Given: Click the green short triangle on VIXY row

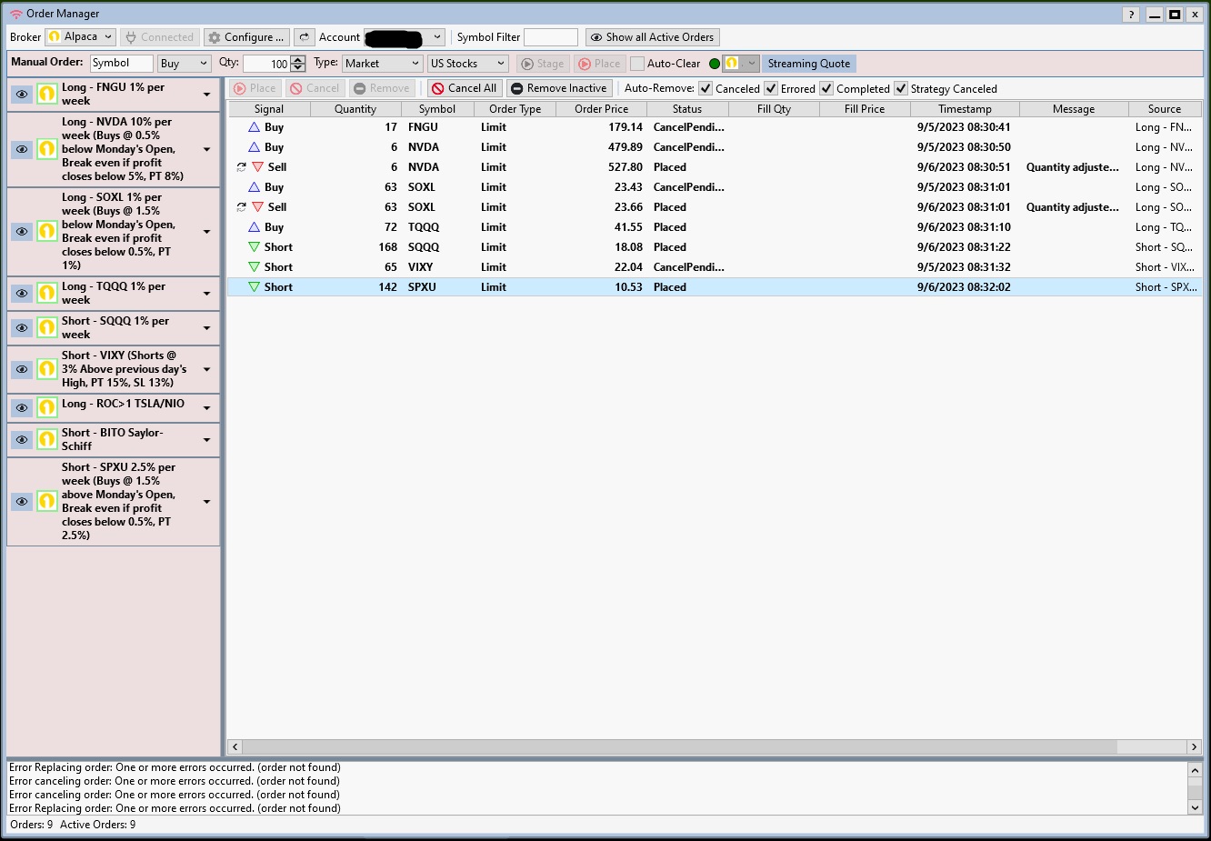Looking at the screenshot, I should point(255,267).
